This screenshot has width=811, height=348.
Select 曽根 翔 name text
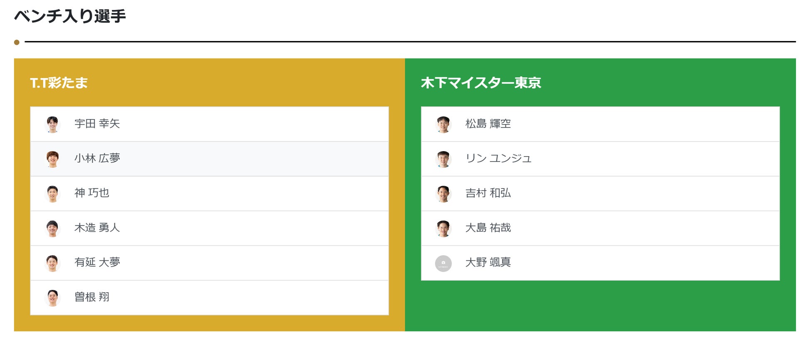[x=91, y=297]
